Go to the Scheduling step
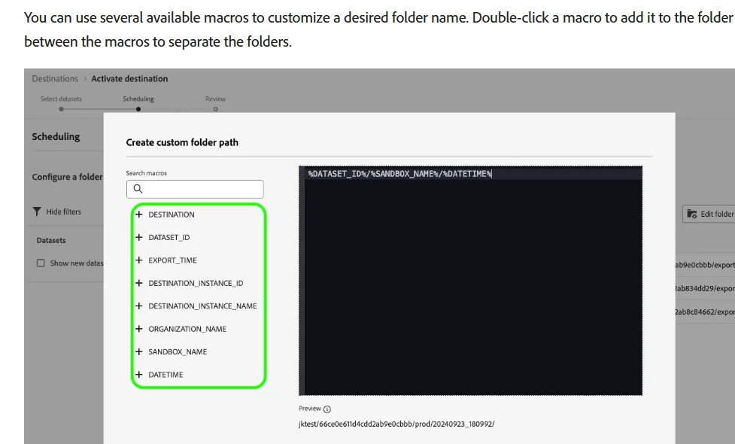This screenshot has width=735, height=444. pyautogui.click(x=138, y=104)
